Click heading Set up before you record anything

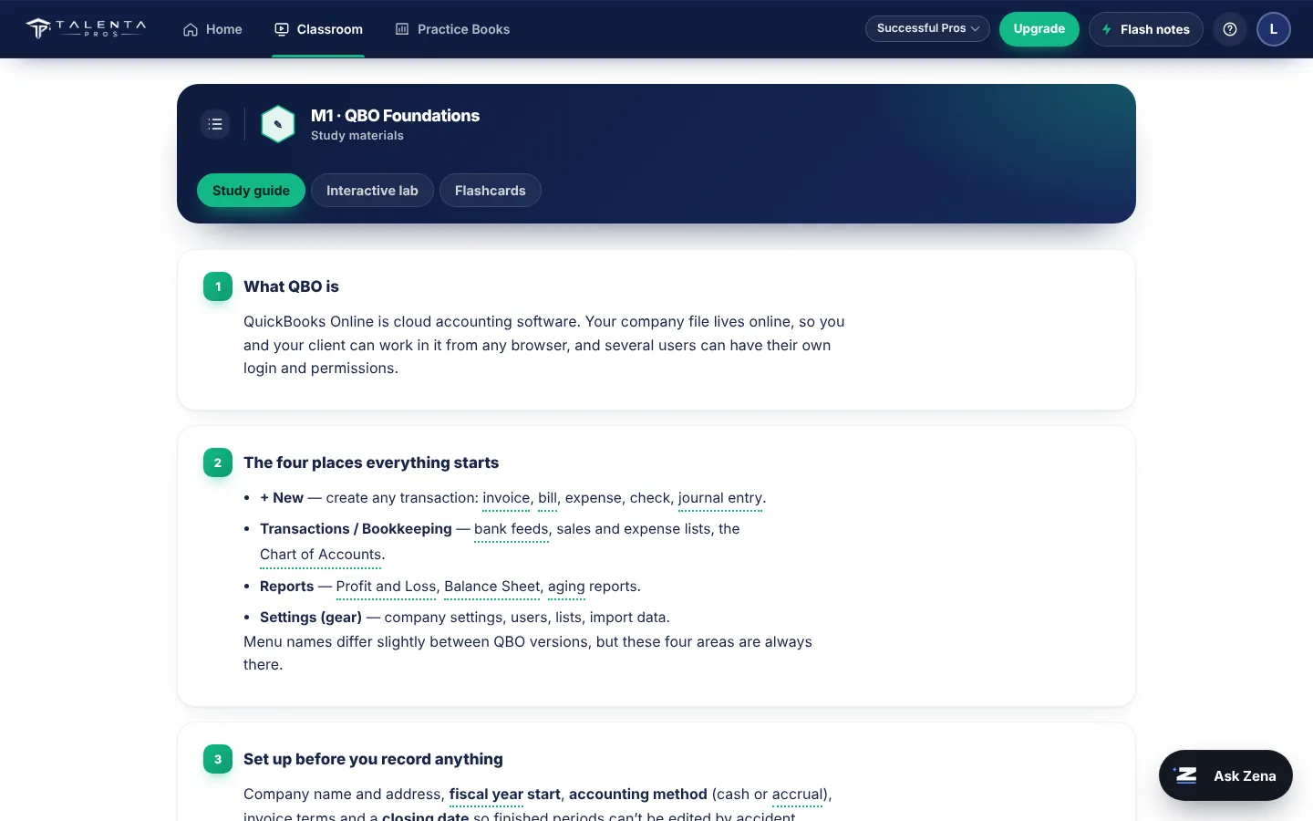[x=373, y=759]
